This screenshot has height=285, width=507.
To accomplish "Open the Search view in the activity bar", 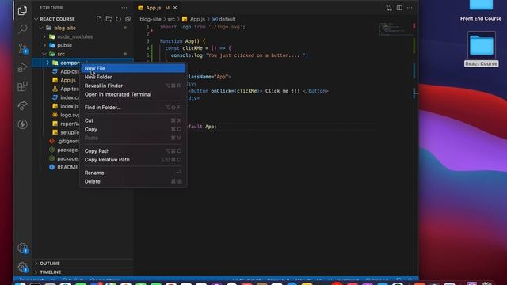I will [22, 29].
